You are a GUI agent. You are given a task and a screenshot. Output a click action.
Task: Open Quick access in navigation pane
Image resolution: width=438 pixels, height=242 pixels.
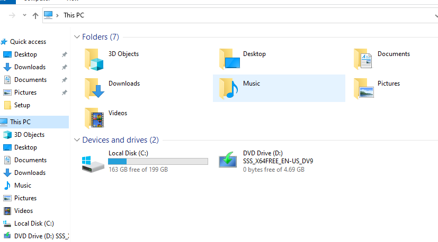28,42
